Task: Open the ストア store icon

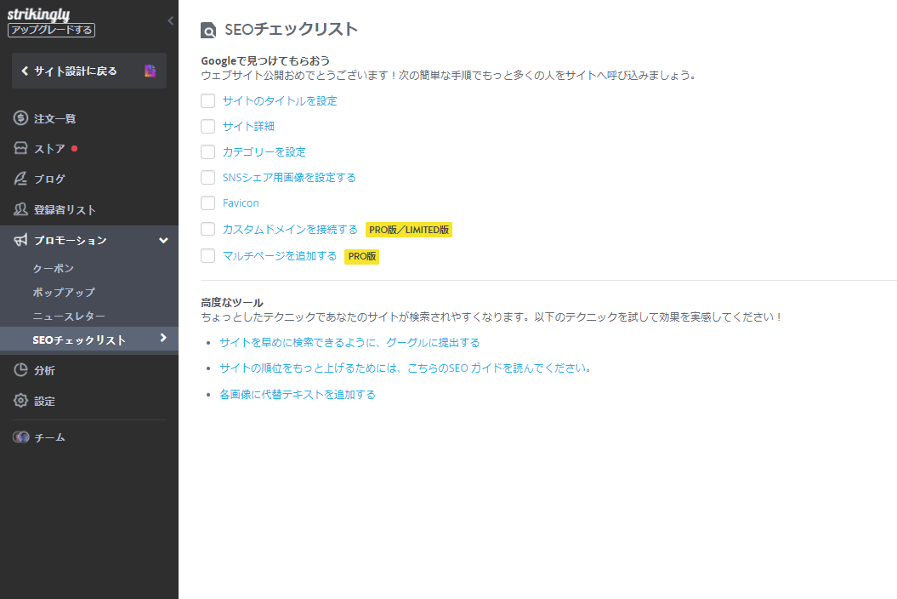Action: [19, 148]
